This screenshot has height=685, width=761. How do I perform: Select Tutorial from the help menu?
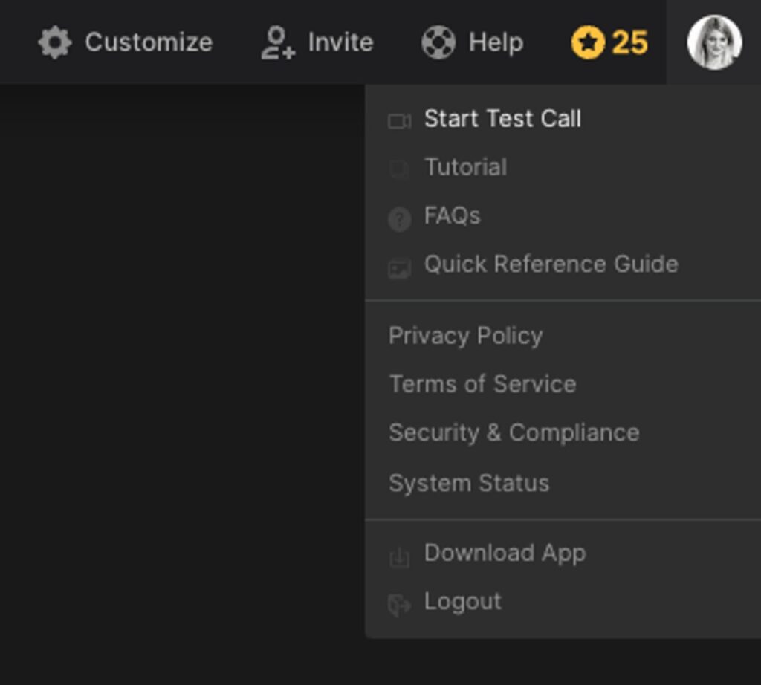point(465,167)
